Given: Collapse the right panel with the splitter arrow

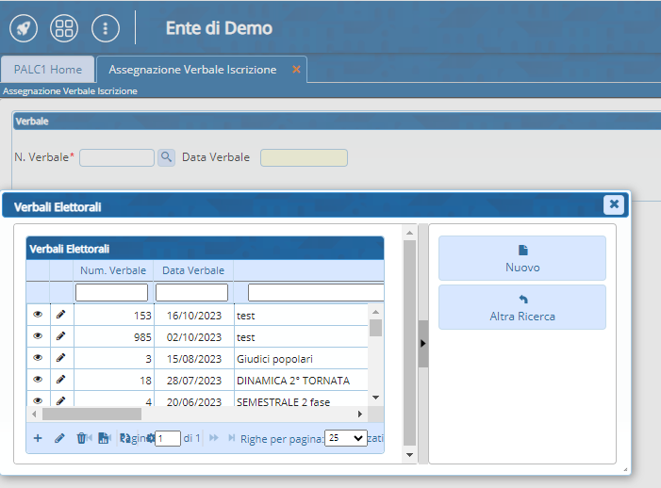Looking at the screenshot, I should coord(423,344).
